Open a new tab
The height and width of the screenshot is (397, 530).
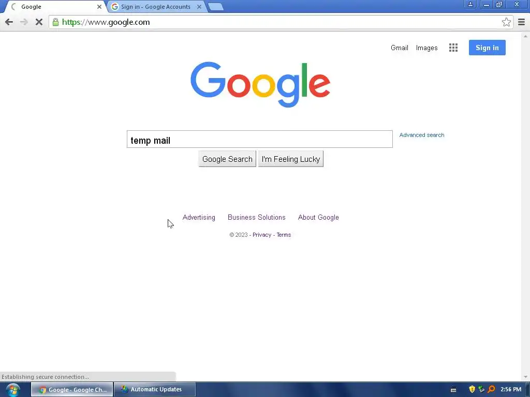tap(216, 7)
